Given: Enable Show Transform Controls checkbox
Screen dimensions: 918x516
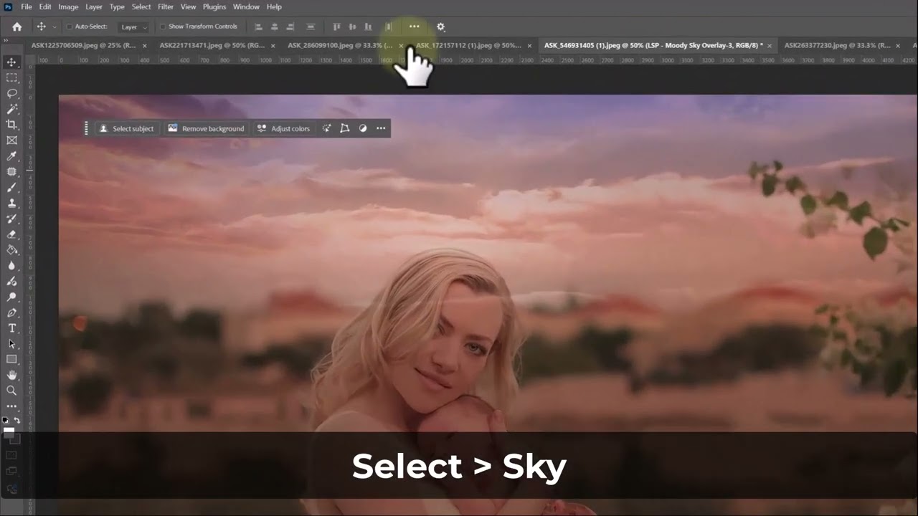Looking at the screenshot, I should (162, 27).
